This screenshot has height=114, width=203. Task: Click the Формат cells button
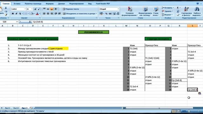(x=167, y=15)
